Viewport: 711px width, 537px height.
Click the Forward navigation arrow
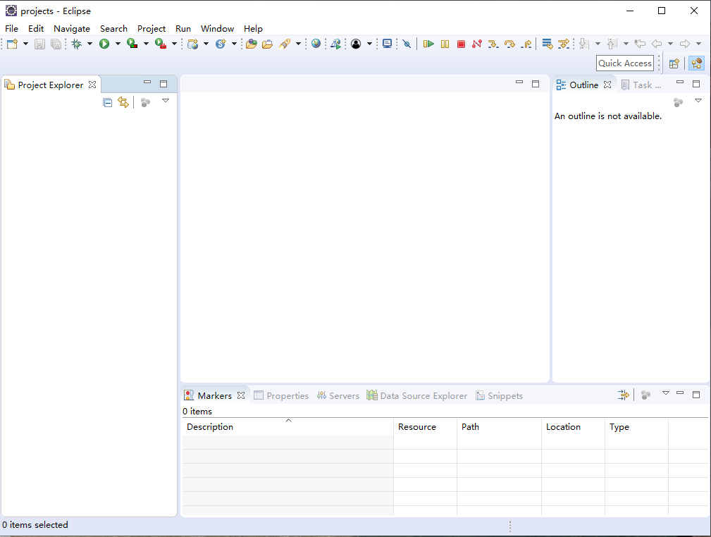tap(685, 44)
